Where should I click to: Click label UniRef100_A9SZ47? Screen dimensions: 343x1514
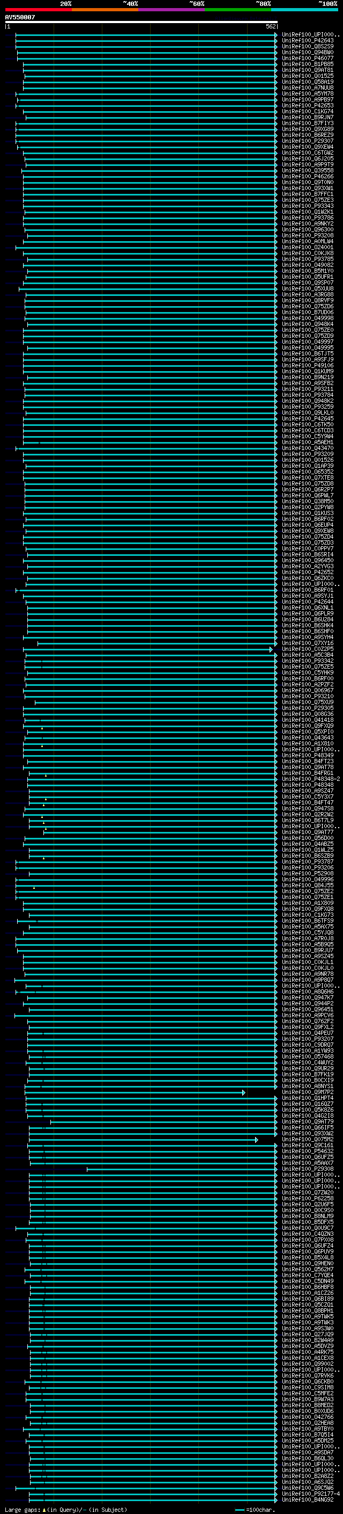pos(307,791)
